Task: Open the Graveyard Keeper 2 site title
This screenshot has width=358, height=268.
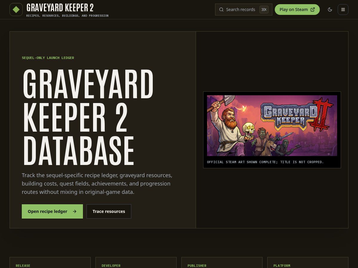Action: [60, 8]
